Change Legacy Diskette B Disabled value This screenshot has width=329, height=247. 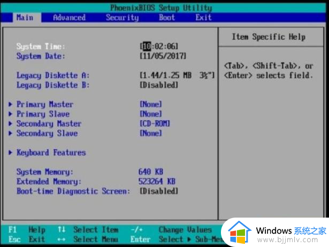[x=159, y=85]
